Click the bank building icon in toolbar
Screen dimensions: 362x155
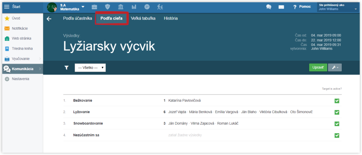pyautogui.click(x=121, y=7)
